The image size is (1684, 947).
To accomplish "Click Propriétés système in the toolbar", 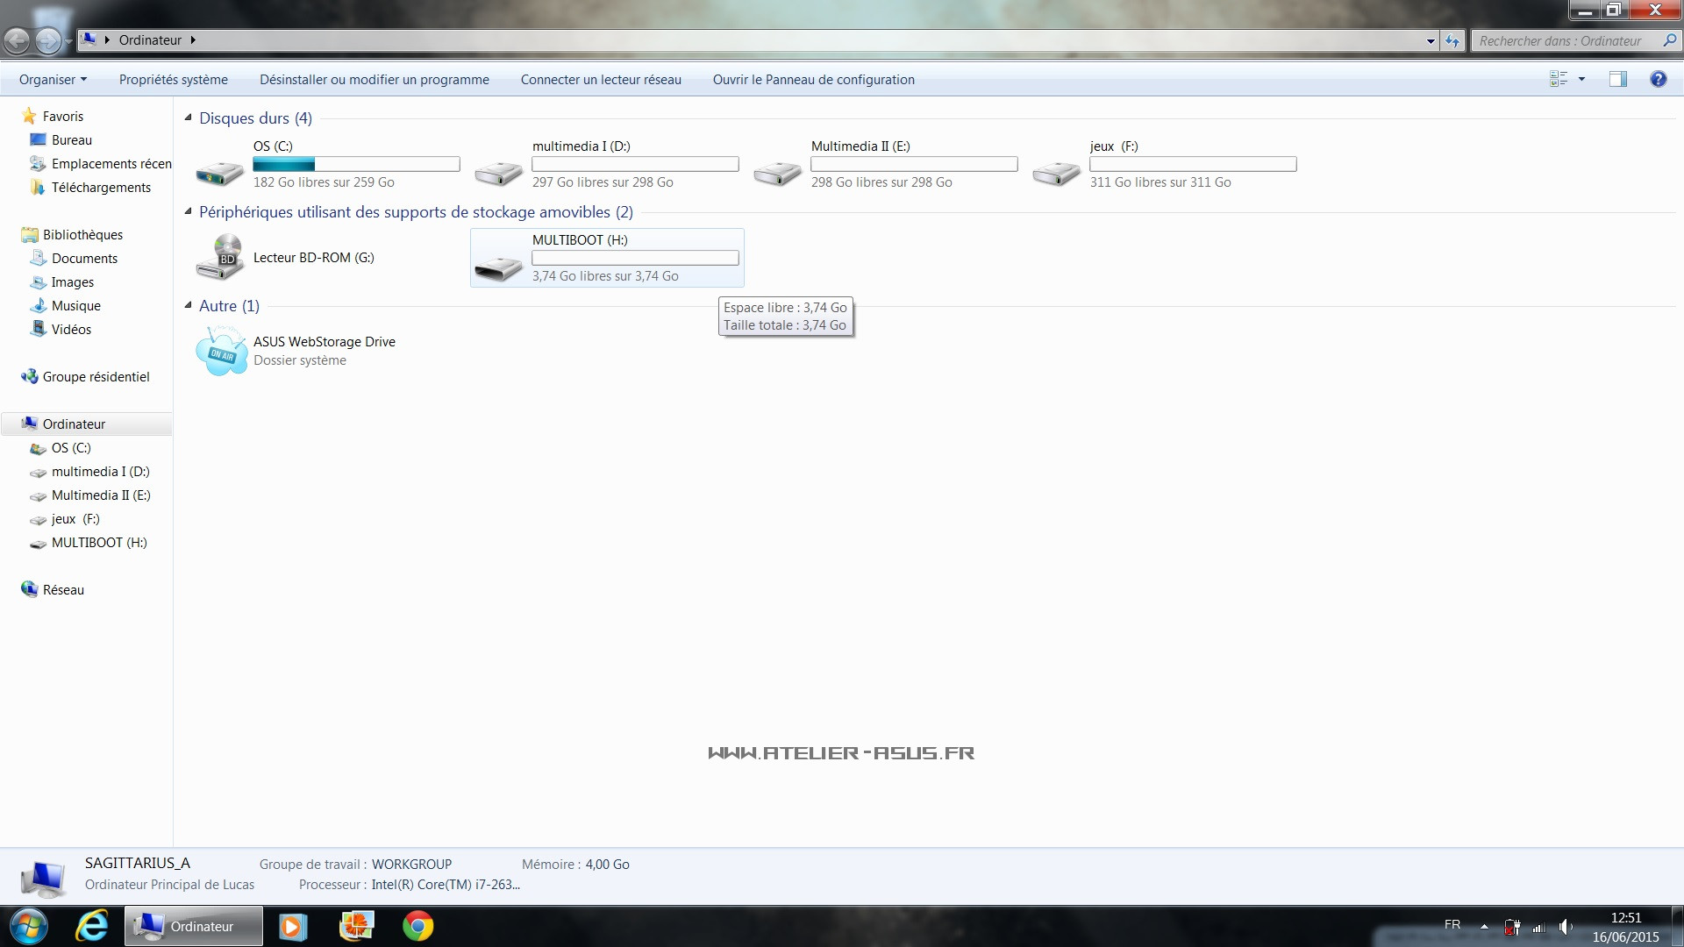I will (173, 80).
